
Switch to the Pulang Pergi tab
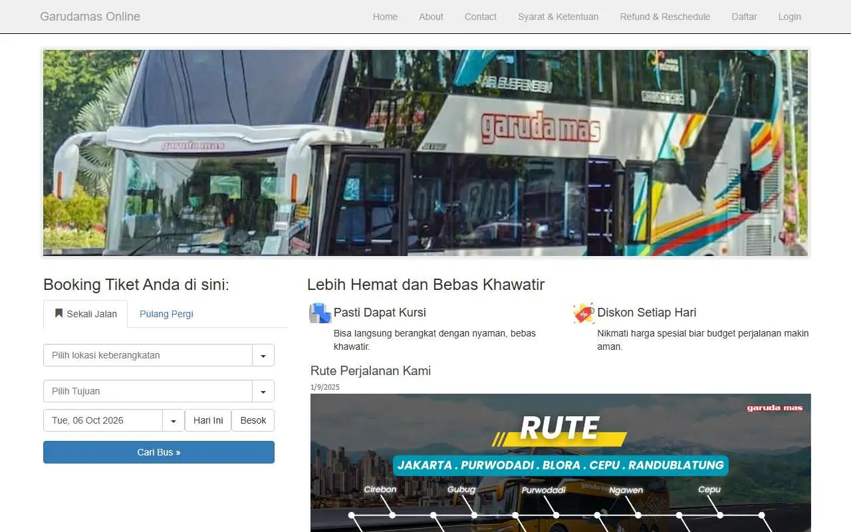click(x=166, y=314)
